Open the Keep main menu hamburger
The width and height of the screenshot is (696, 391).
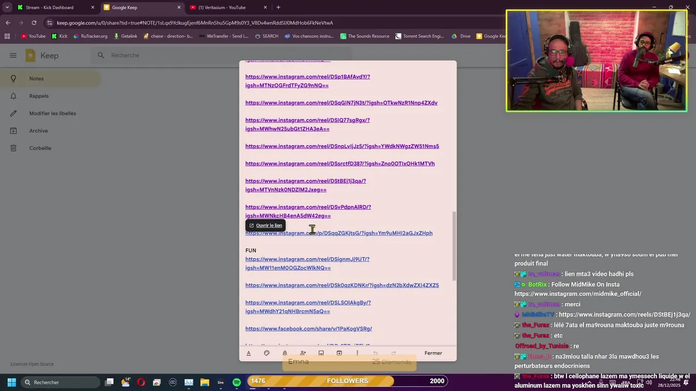(13, 55)
